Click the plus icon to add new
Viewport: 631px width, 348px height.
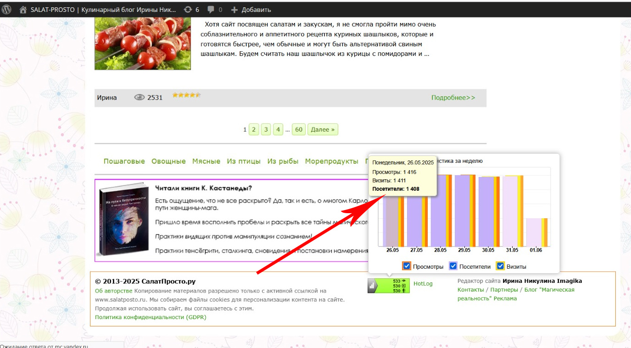pos(234,10)
